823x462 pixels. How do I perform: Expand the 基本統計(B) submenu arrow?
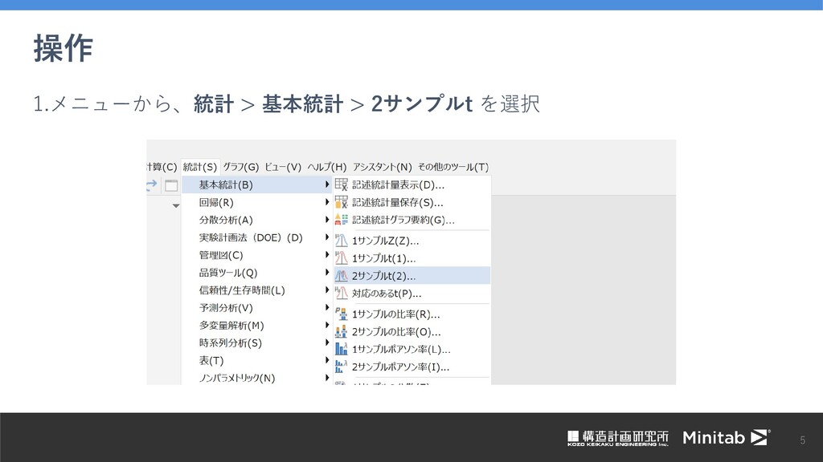coord(326,184)
